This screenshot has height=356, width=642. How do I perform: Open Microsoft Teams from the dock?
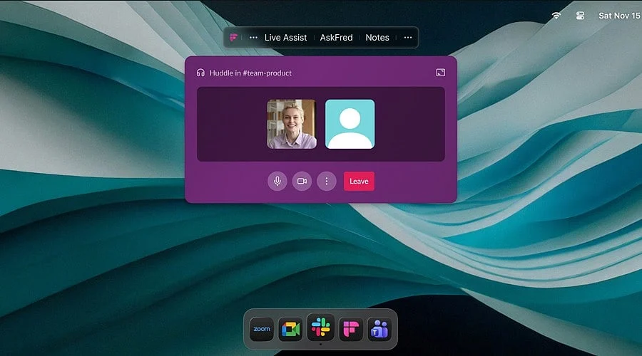pyautogui.click(x=379, y=329)
